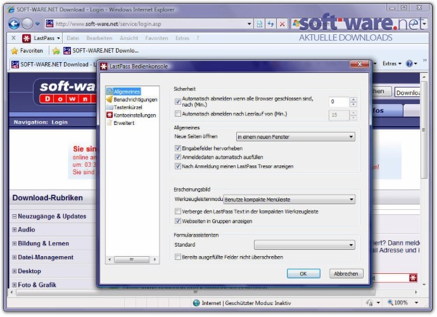The height and width of the screenshot is (317, 437).
Task: Click the Download search field on page
Action: (407, 92)
